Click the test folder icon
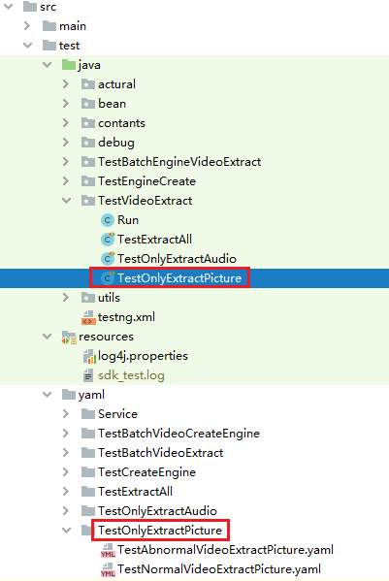 coord(49,46)
